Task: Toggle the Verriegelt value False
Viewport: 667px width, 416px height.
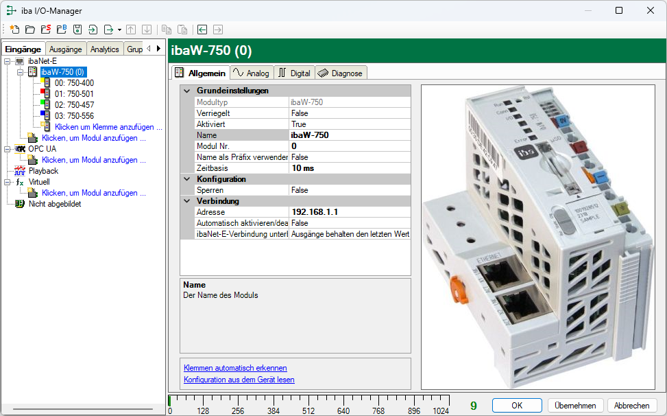Action: pyautogui.click(x=350, y=113)
